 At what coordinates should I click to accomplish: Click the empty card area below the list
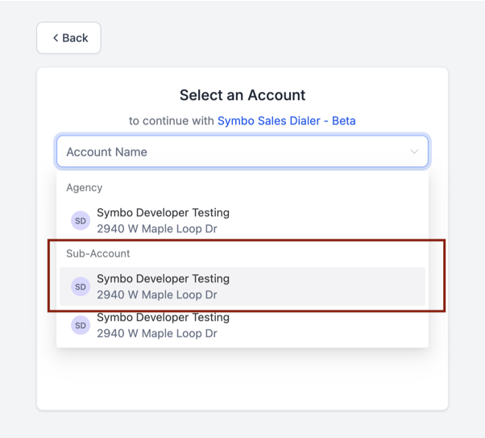click(x=242, y=379)
